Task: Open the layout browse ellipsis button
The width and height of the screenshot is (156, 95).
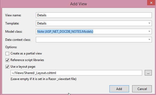Action: coord(148,73)
